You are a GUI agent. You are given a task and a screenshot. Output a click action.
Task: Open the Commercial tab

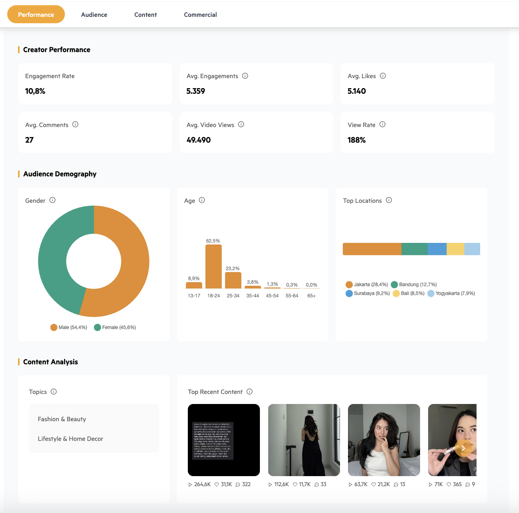click(200, 15)
